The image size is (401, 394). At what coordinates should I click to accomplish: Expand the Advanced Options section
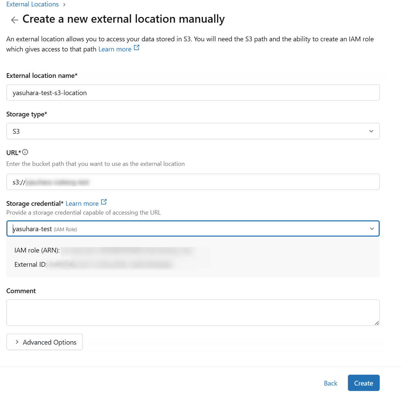(x=45, y=342)
